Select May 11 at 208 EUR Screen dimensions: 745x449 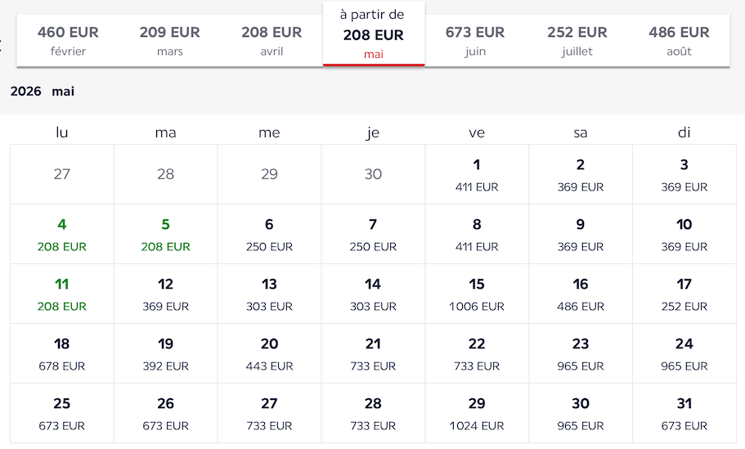(x=62, y=294)
